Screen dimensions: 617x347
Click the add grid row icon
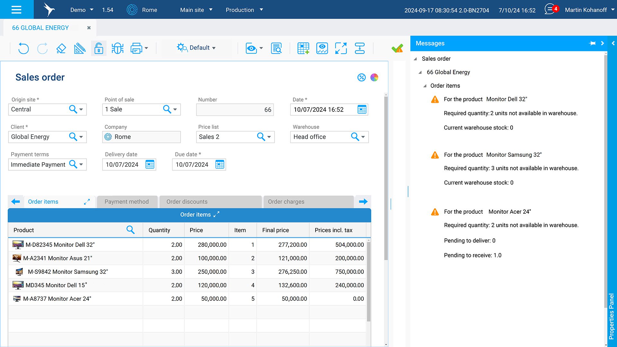click(x=303, y=48)
